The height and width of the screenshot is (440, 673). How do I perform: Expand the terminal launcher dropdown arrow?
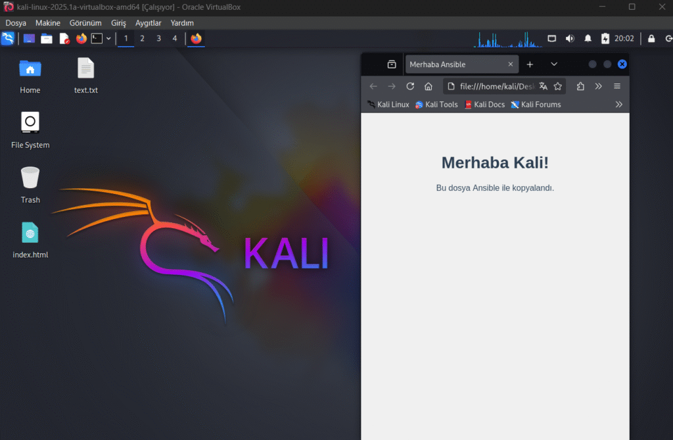point(108,39)
